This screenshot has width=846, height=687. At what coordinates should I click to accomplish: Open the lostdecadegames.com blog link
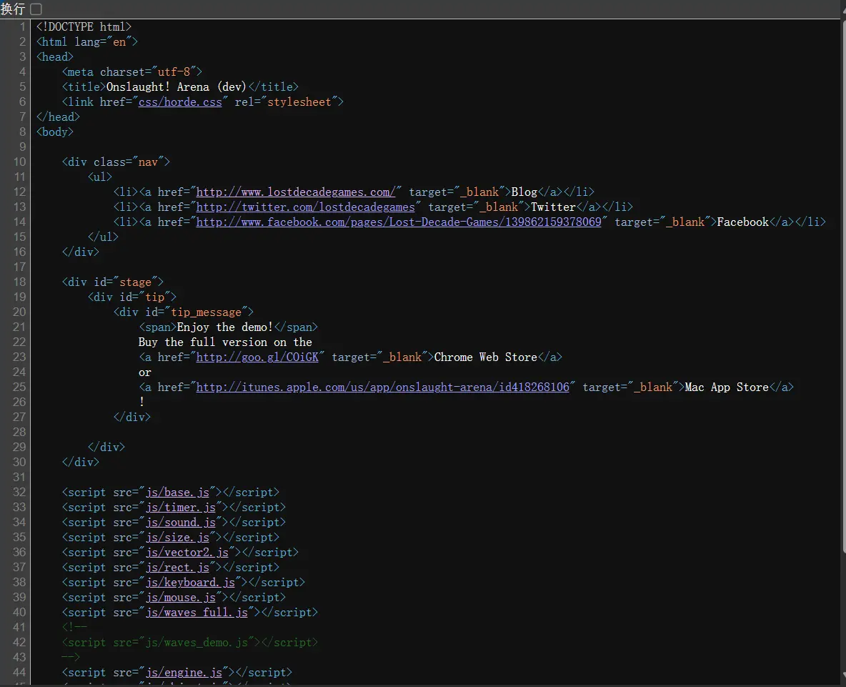[296, 192]
